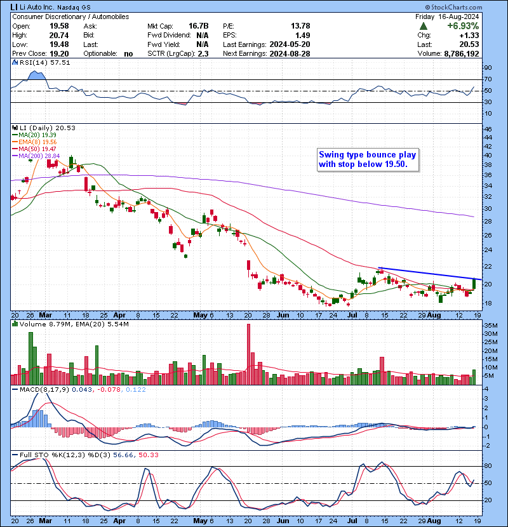Select the Last price 20.53 in header
This screenshot has width=508, height=527.
[469, 44]
